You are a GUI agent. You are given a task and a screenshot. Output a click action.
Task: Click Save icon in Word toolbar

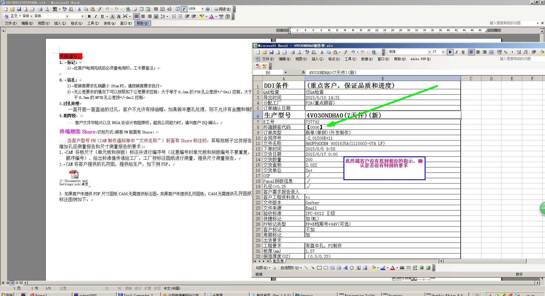click(x=19, y=9)
